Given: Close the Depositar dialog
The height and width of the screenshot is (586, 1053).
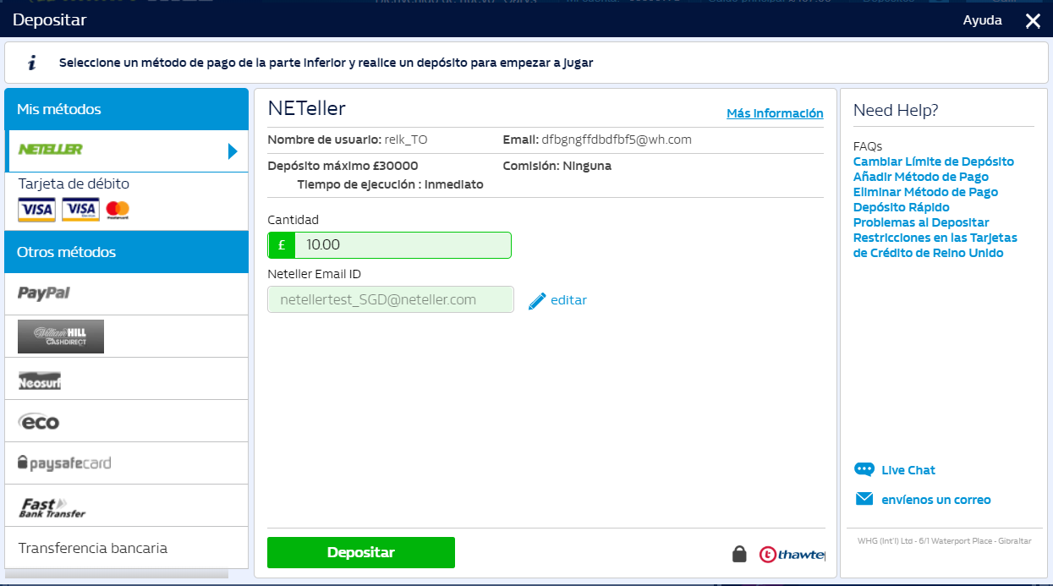Looking at the screenshot, I should pos(1033,21).
